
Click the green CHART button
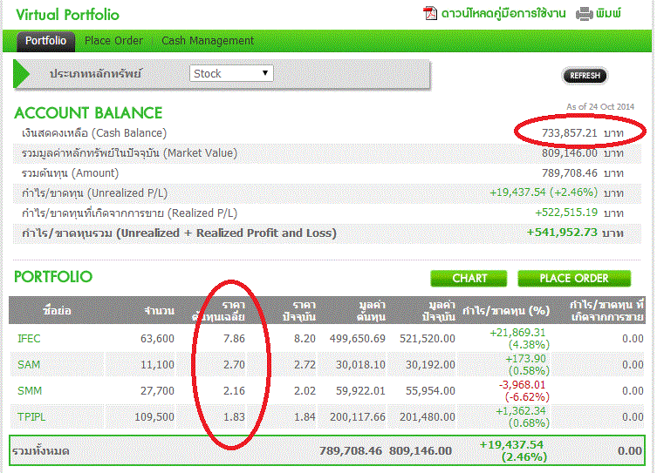click(x=469, y=279)
